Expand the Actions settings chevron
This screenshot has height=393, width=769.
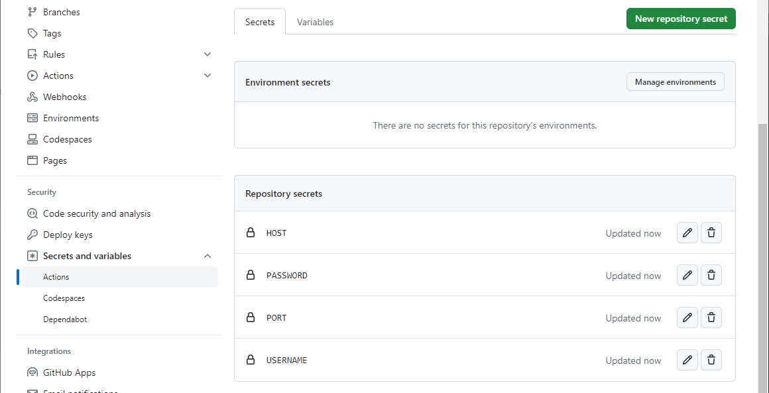pos(207,76)
